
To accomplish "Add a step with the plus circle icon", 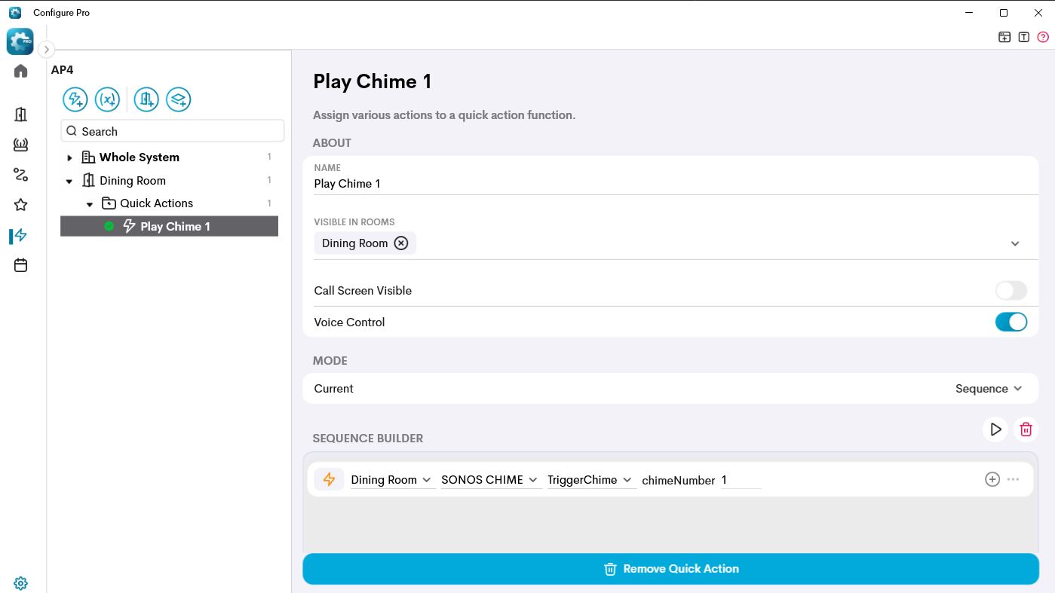I will coord(992,479).
